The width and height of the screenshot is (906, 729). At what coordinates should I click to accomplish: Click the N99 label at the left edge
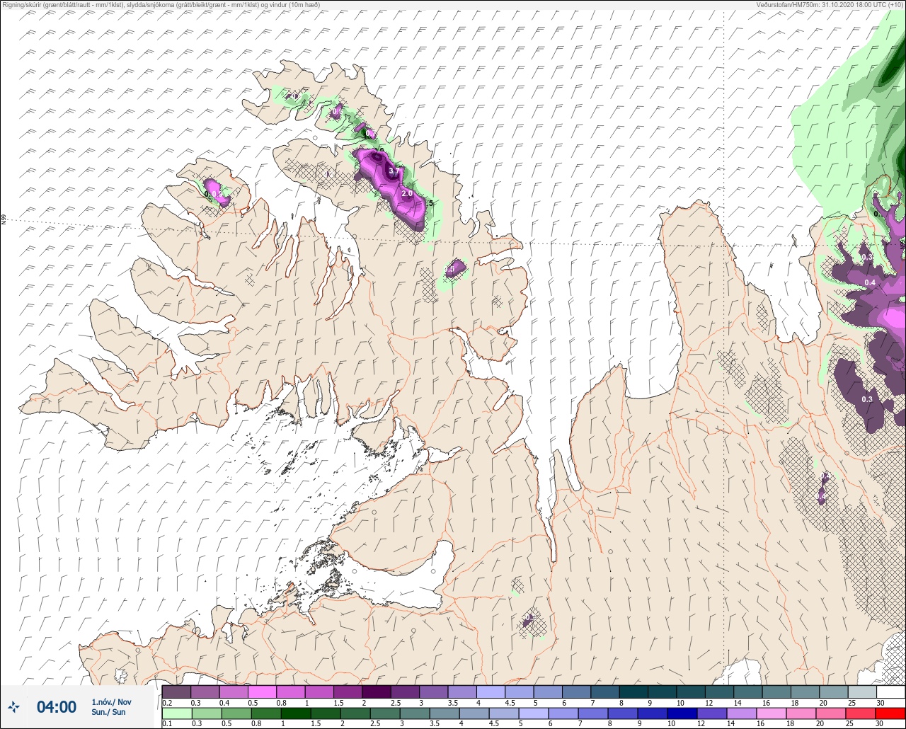point(4,220)
